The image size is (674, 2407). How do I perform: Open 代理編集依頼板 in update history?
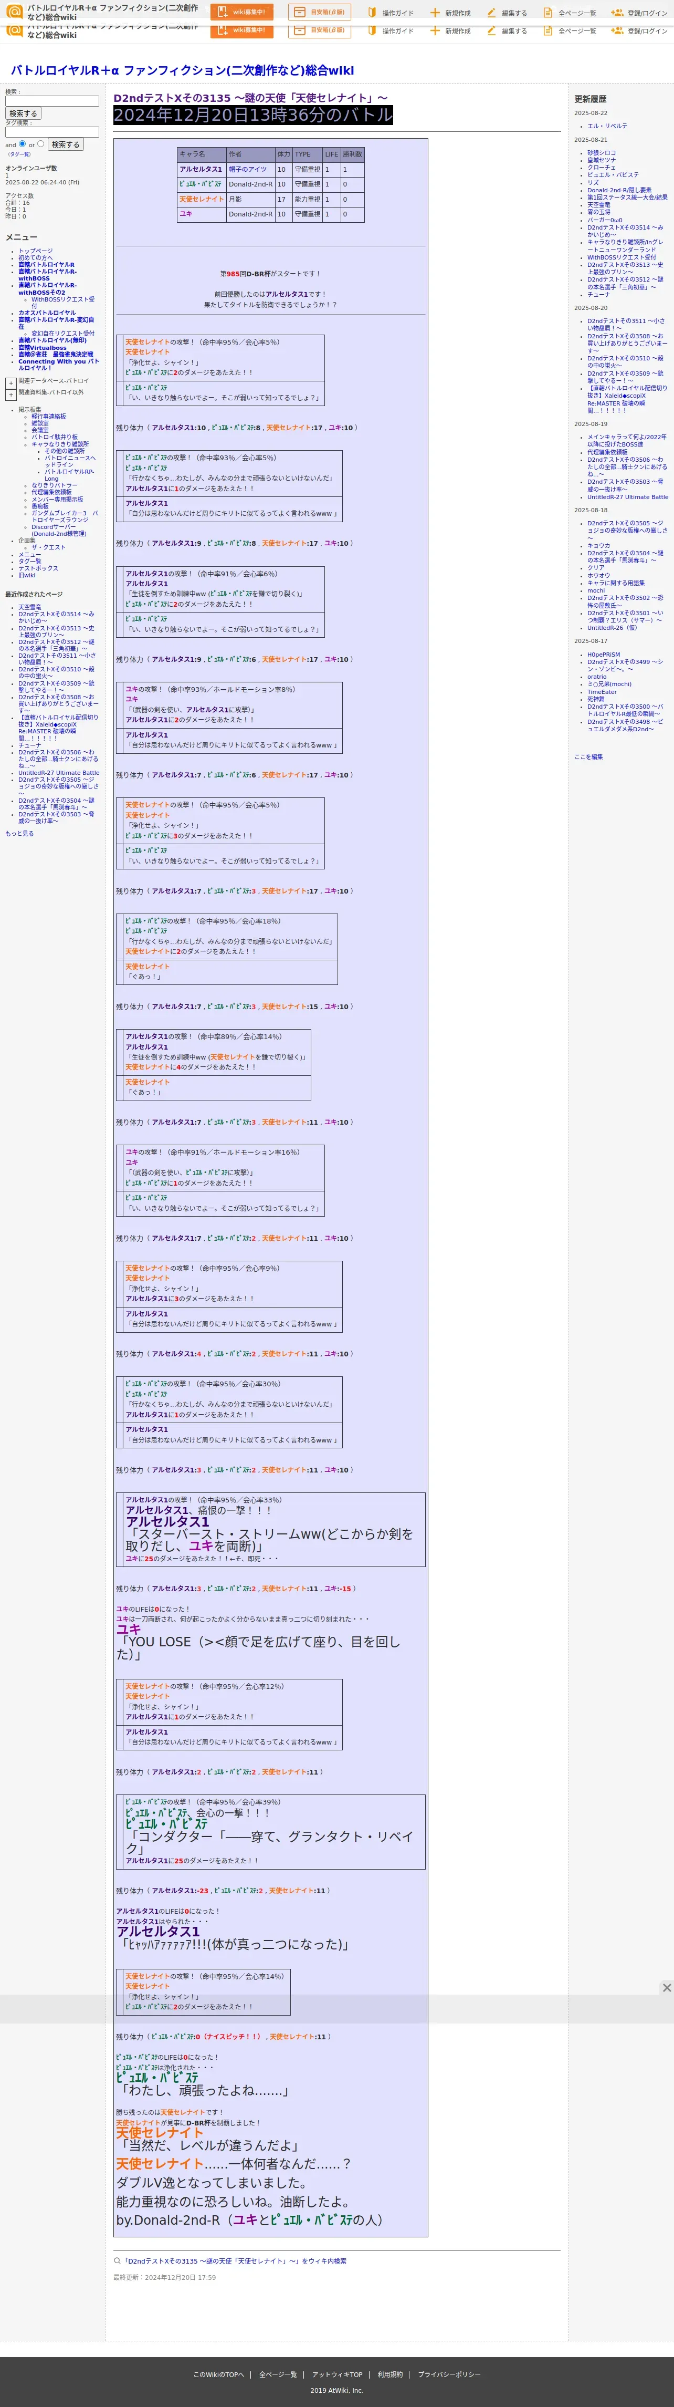pos(608,452)
